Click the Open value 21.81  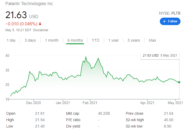pyautogui.click(x=40, y=113)
